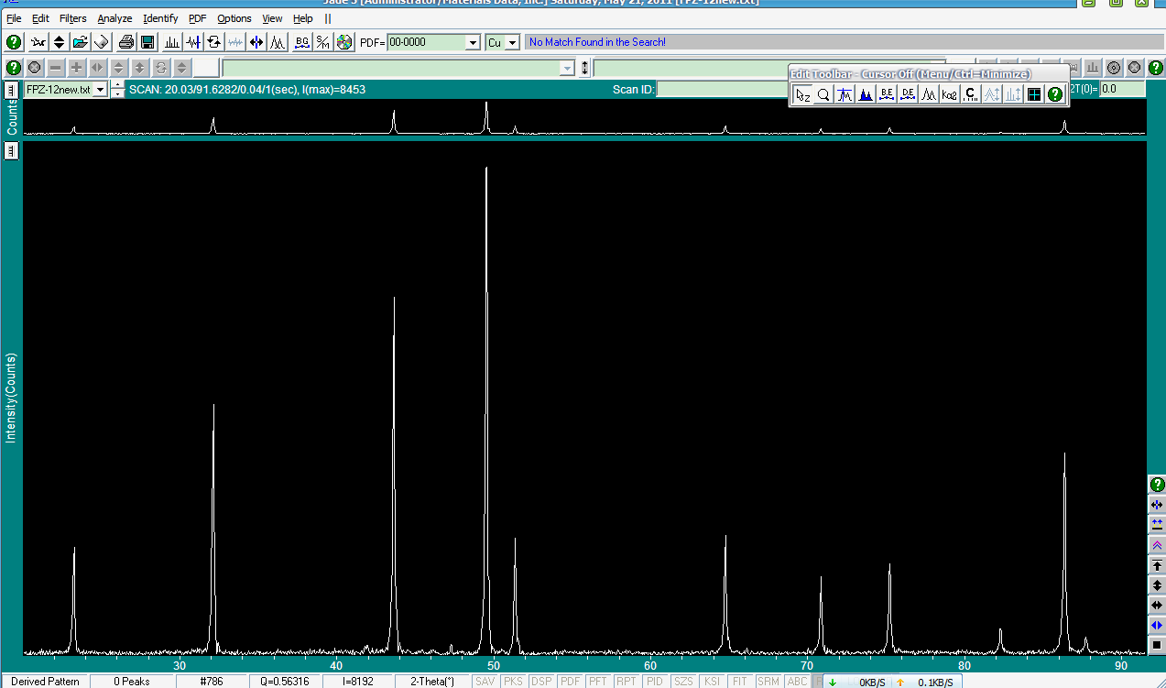Image resolution: width=1166 pixels, height=688 pixels.
Task: Select the cursor arrow tool in Edit Toolbar
Action: click(x=802, y=93)
